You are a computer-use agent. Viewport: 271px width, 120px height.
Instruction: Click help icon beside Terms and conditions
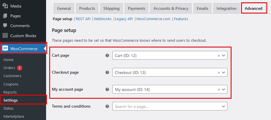(x=107, y=106)
